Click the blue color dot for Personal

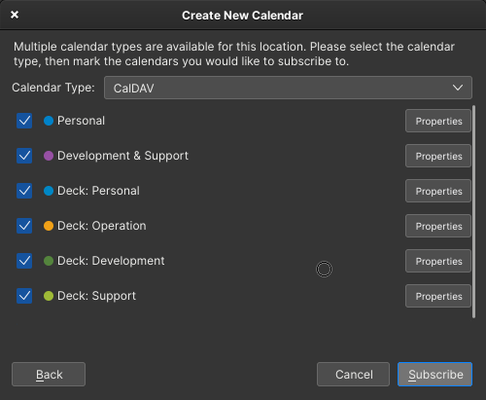point(49,121)
